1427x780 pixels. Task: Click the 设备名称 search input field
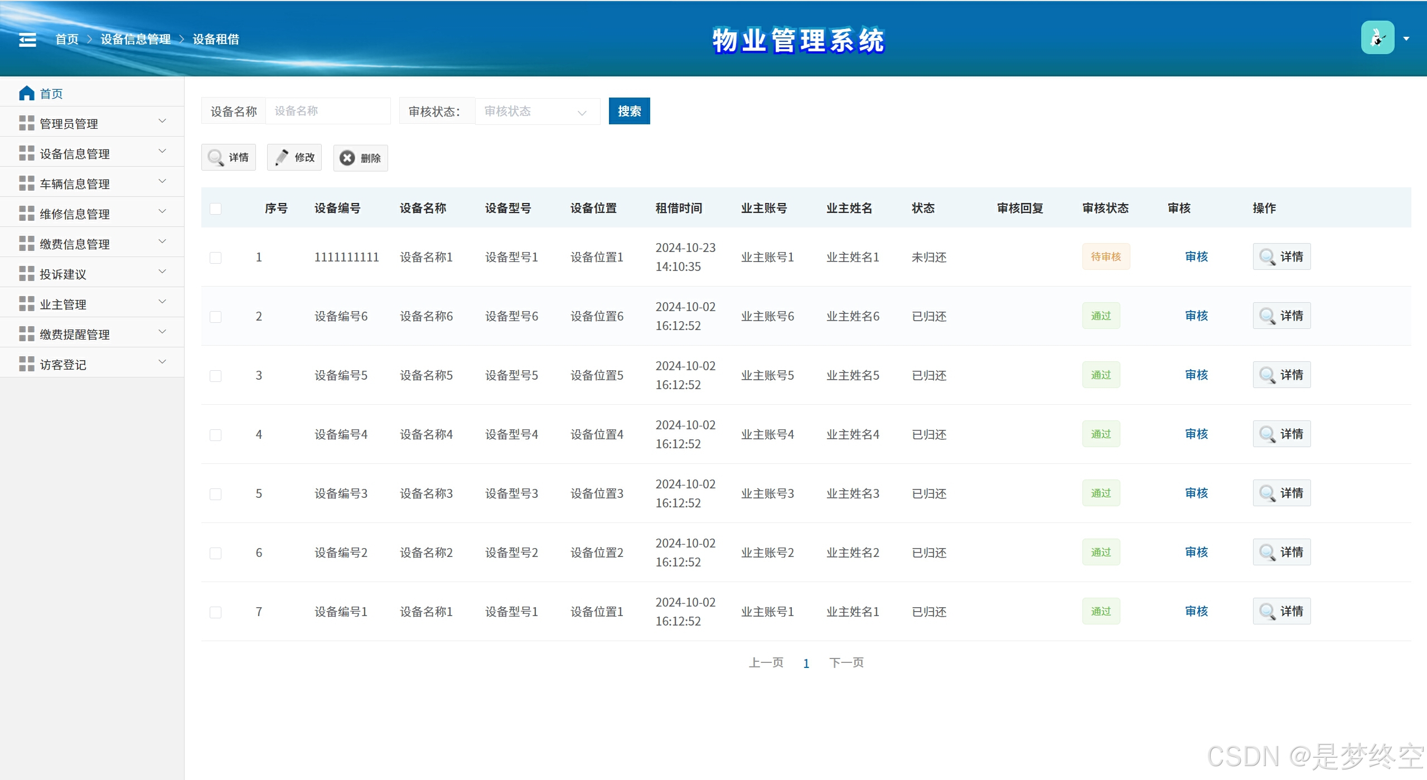click(x=328, y=112)
